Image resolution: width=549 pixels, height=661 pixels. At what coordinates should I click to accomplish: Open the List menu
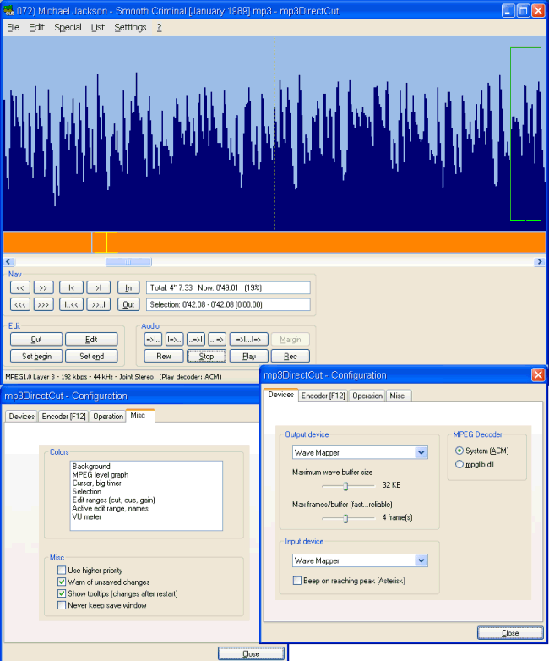pyautogui.click(x=98, y=27)
